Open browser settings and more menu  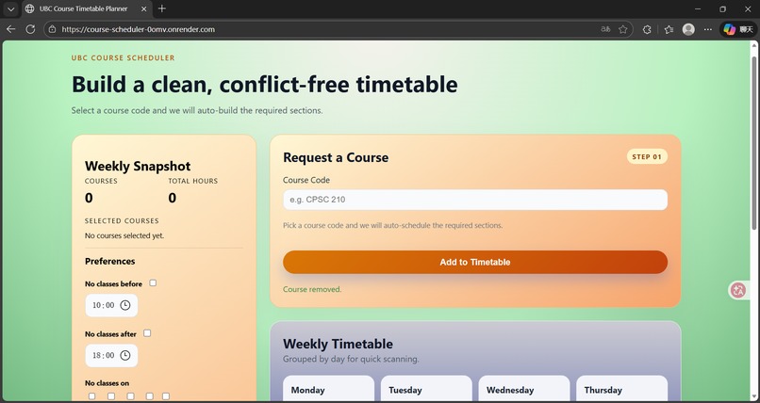(x=707, y=29)
